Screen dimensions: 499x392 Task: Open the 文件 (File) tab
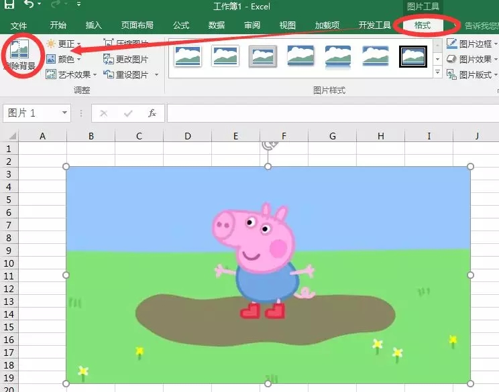pos(19,25)
